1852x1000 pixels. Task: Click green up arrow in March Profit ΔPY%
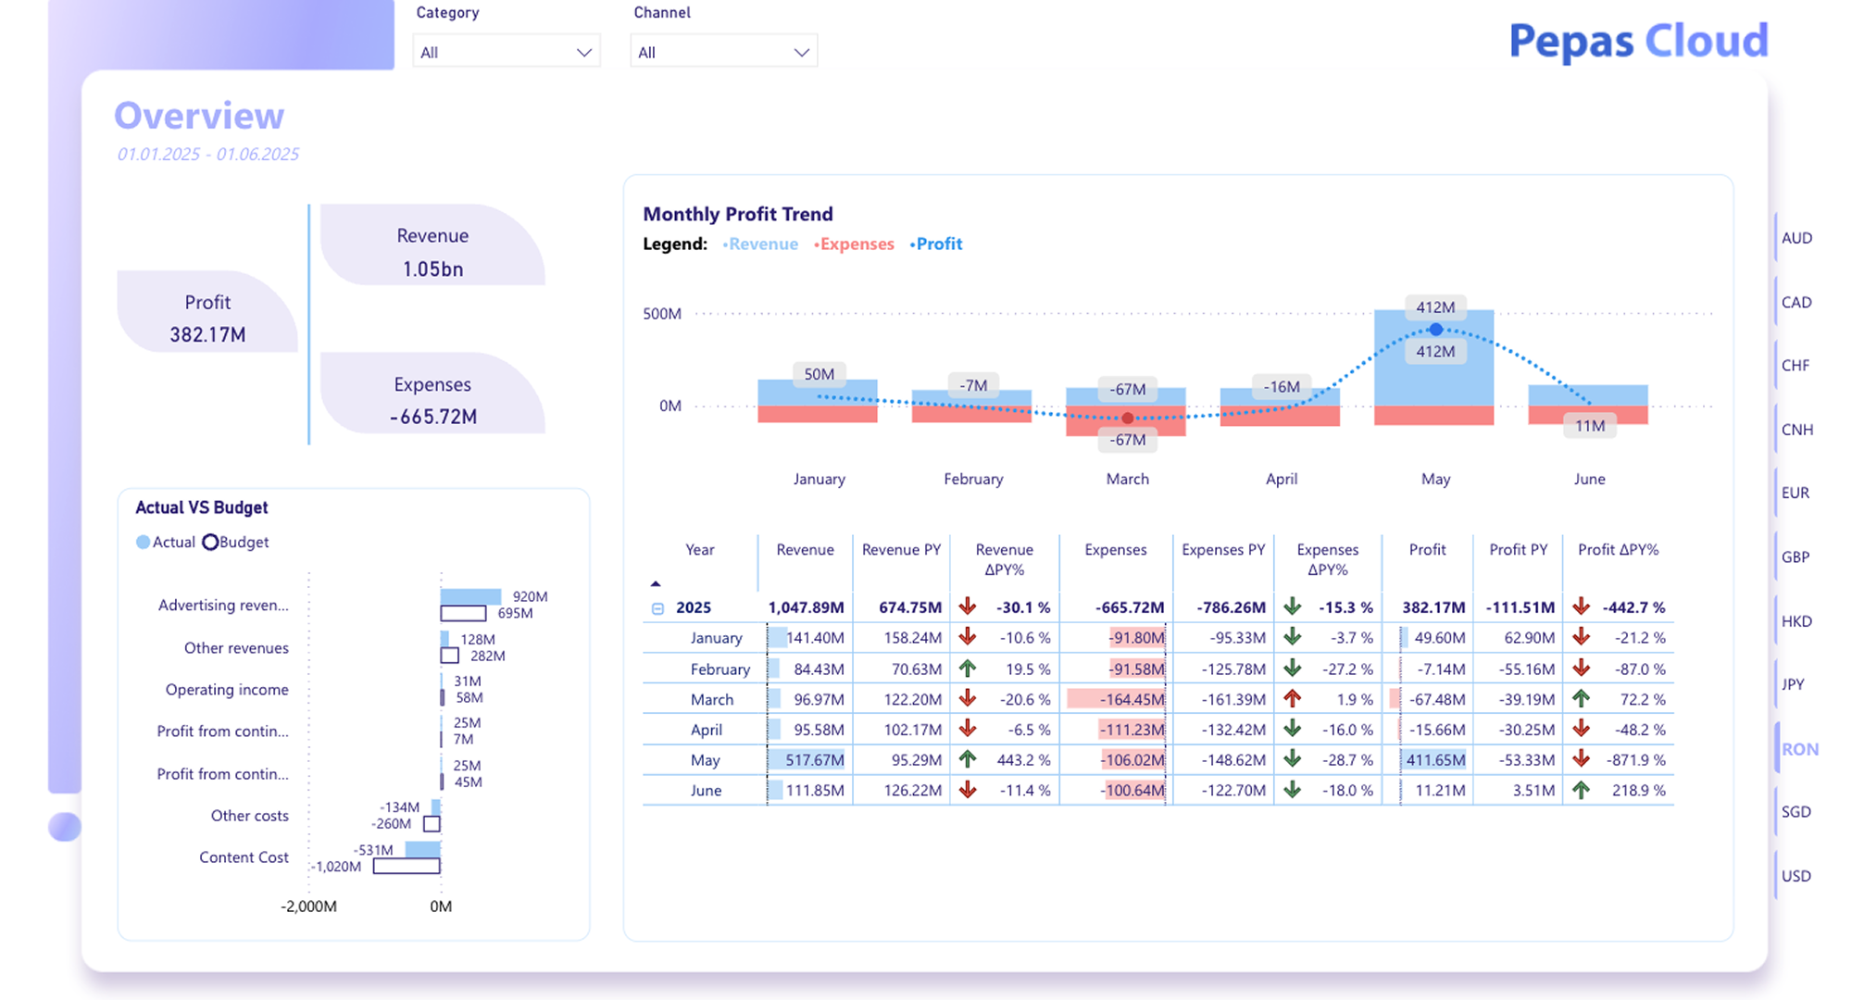pos(1582,698)
